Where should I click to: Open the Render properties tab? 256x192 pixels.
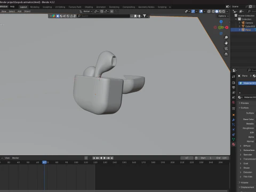point(234,83)
